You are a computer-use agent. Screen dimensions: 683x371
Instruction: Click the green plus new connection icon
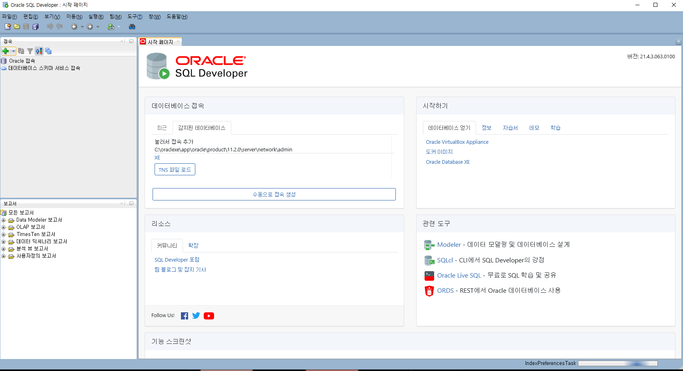click(x=6, y=51)
